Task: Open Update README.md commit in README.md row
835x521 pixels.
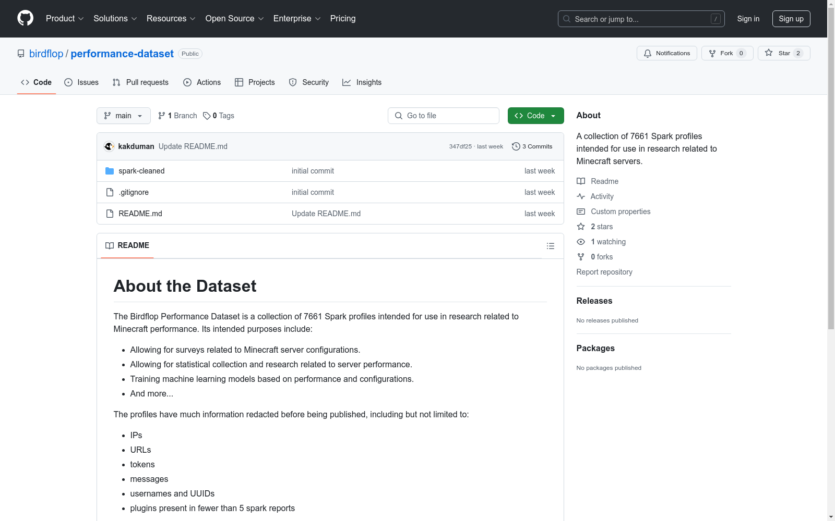Action: 326,214
